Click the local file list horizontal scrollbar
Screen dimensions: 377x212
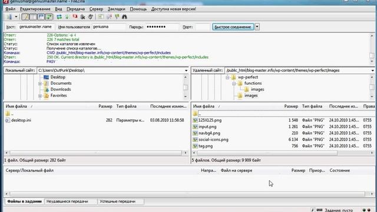pyautogui.click(x=95, y=153)
